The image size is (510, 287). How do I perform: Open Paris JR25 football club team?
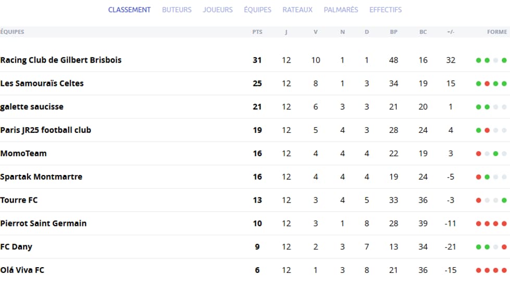coord(45,130)
